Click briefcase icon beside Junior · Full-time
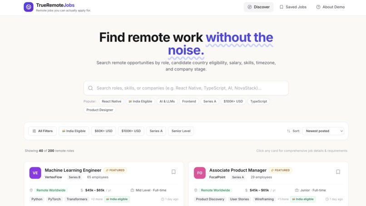The height and width of the screenshot is (206, 366). click(297, 190)
